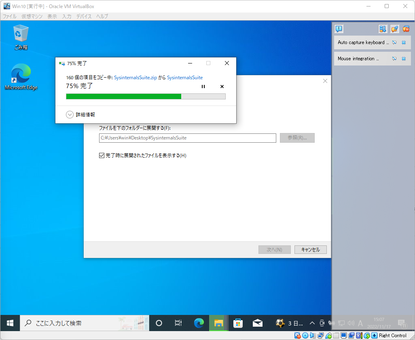The width and height of the screenshot is (415, 340).
Task: Click the Meet Now tray icon
Action: tap(322, 323)
